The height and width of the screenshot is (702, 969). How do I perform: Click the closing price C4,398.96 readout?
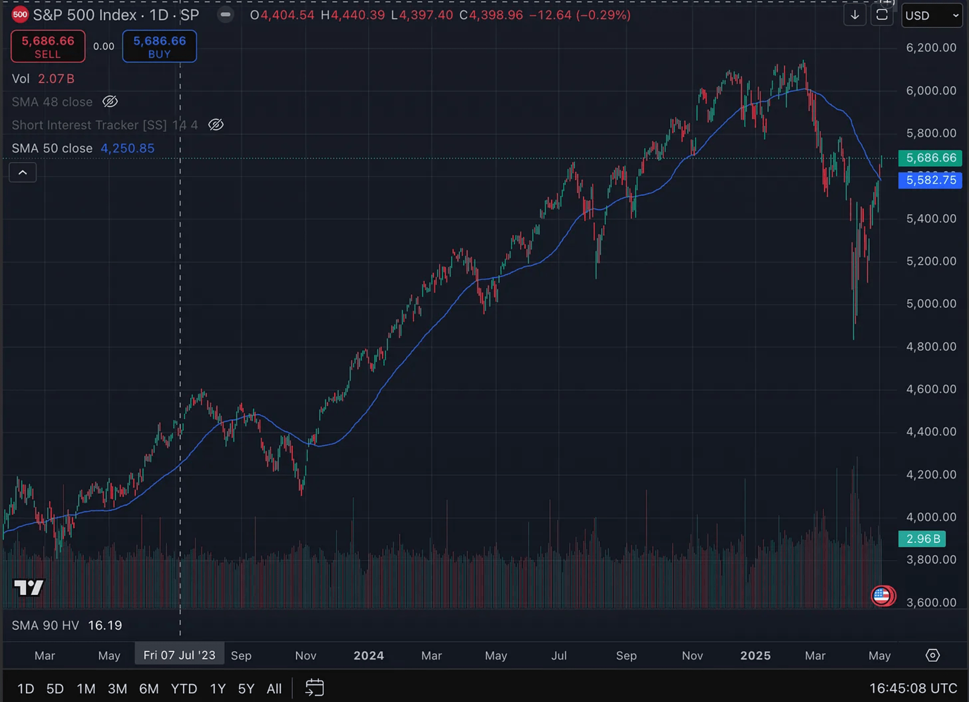[x=491, y=15]
